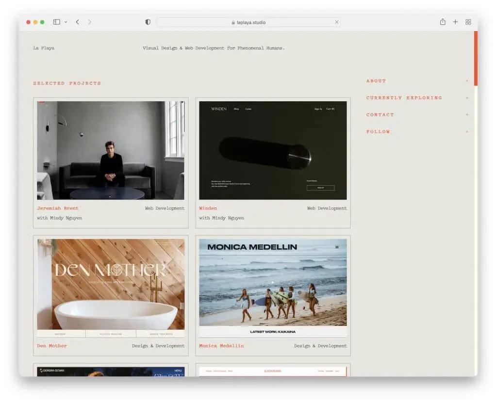This screenshot has width=497, height=402.
Task: Click the Safari sidebar toggle icon
Action: coord(57,22)
